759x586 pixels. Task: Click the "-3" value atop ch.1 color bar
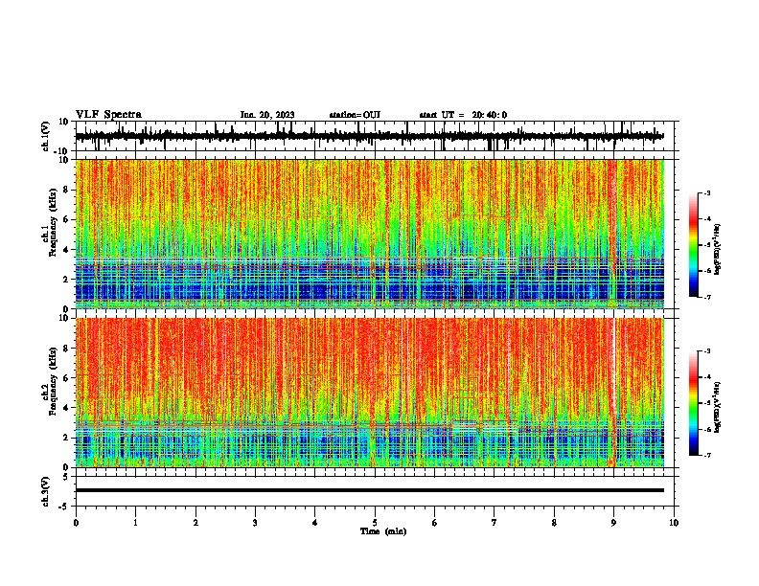(707, 192)
